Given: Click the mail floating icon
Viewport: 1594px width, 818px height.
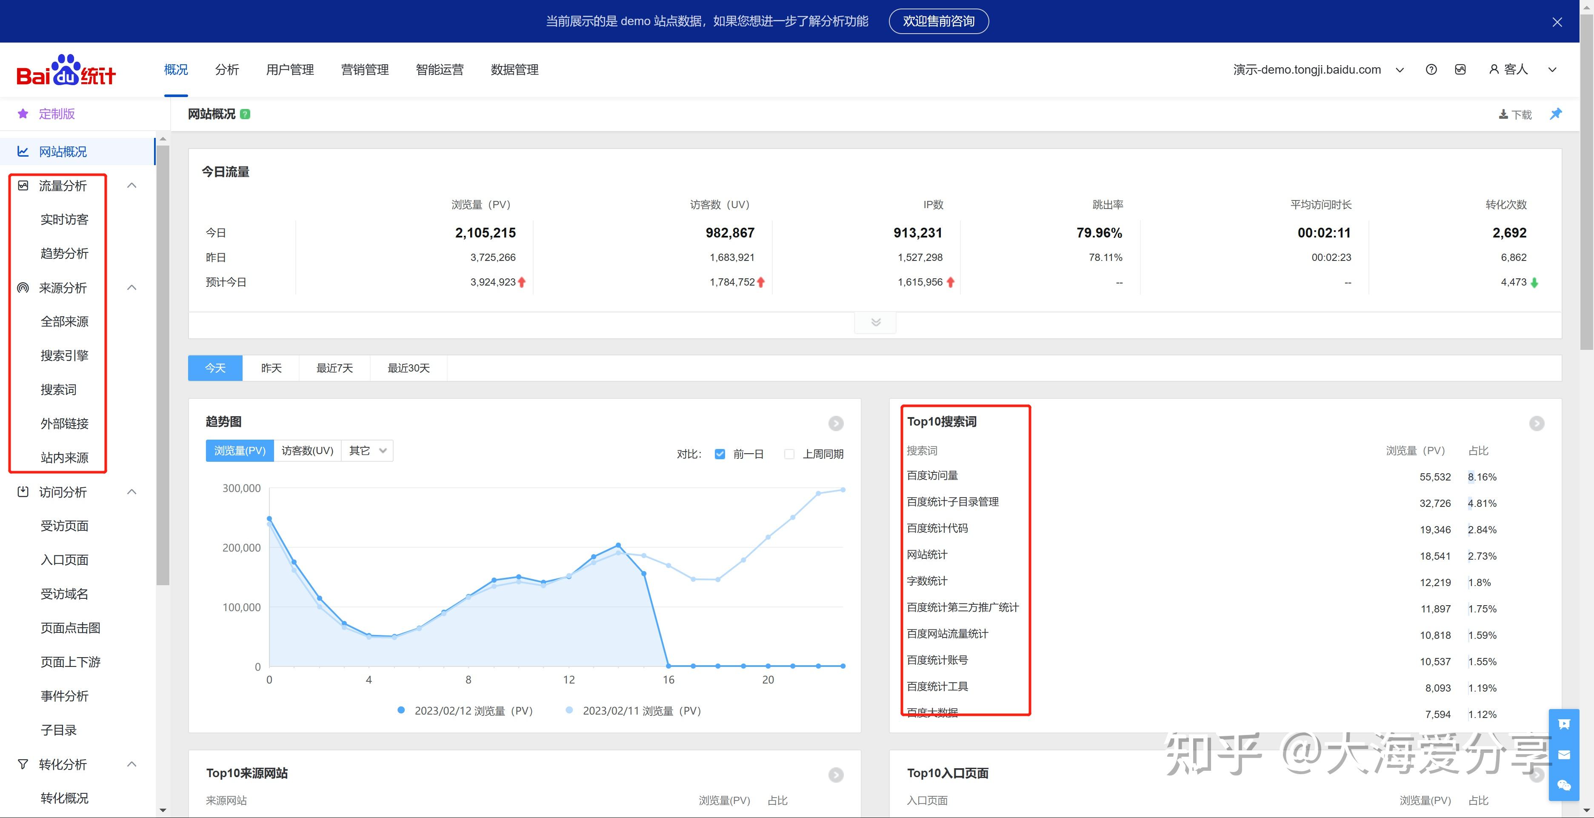Looking at the screenshot, I should [x=1564, y=754].
